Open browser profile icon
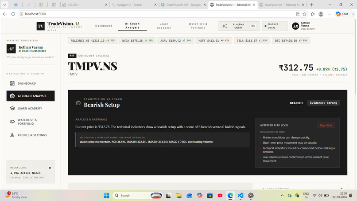Viewport: 357px width, 201px height. coord(321,14)
